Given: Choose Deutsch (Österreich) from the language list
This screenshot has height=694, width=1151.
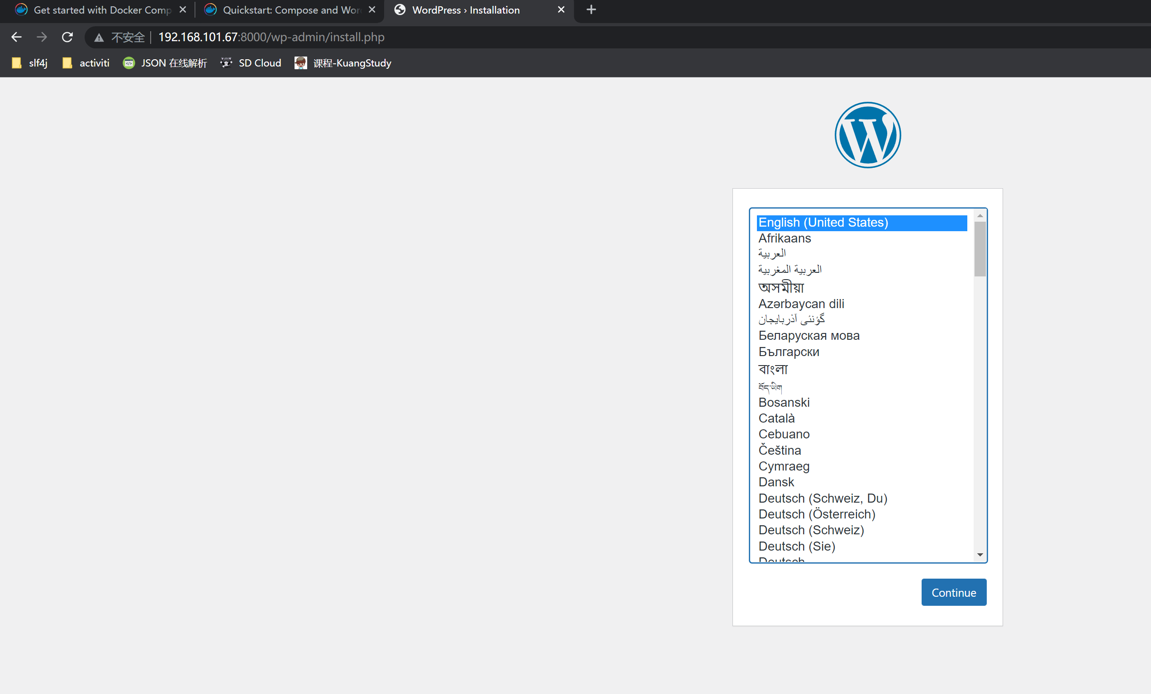Looking at the screenshot, I should (817, 514).
